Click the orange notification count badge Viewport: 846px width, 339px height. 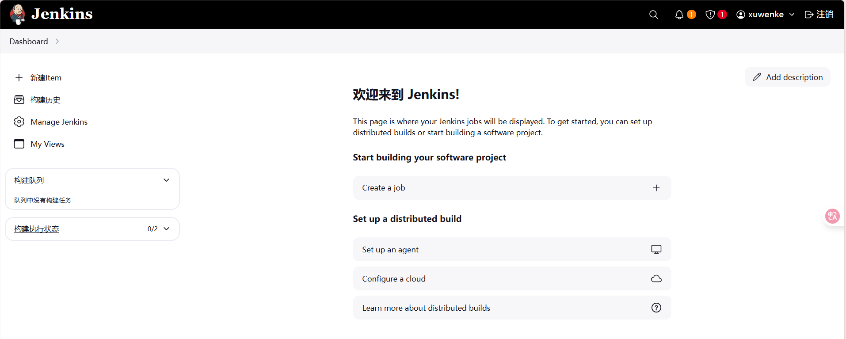pyautogui.click(x=692, y=15)
